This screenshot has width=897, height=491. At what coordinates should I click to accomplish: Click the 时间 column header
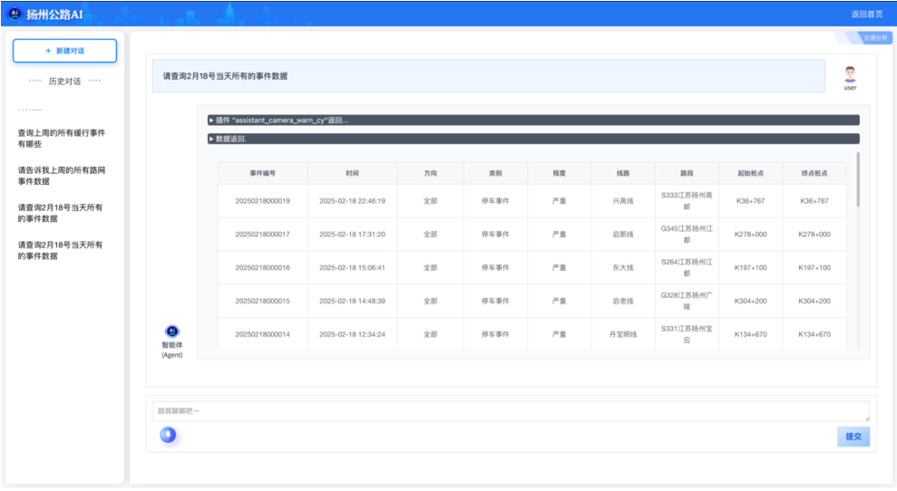coord(352,173)
